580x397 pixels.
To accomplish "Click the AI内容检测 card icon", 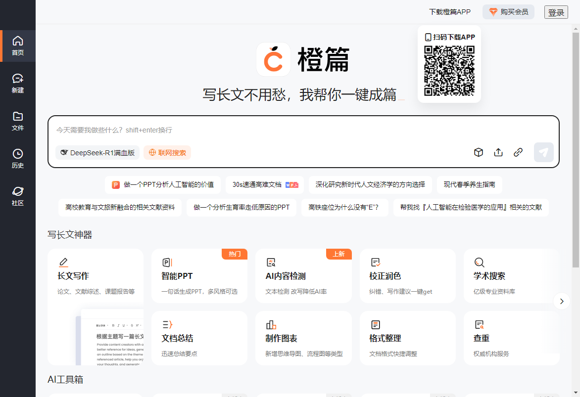I will pyautogui.click(x=271, y=263).
